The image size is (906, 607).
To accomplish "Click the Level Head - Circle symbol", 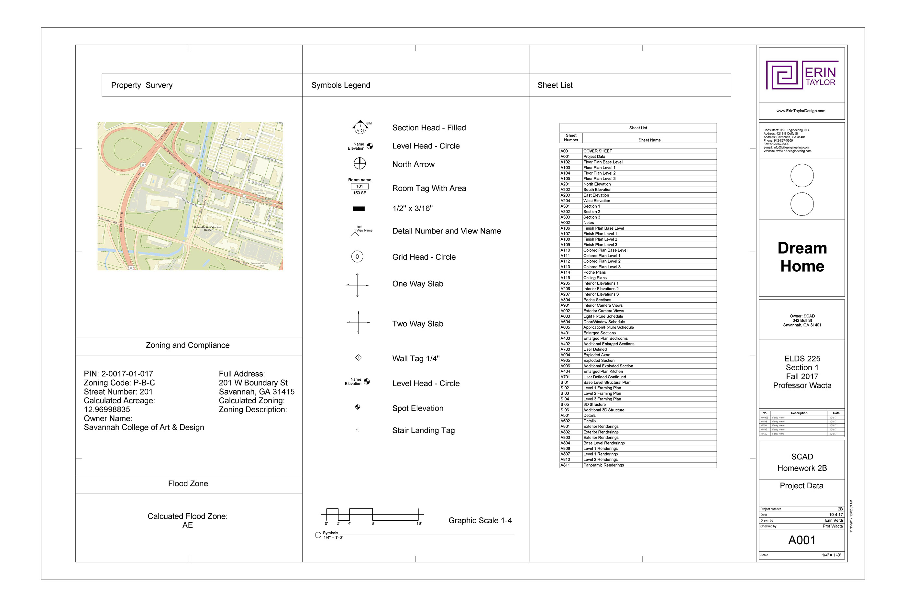I will tap(370, 146).
